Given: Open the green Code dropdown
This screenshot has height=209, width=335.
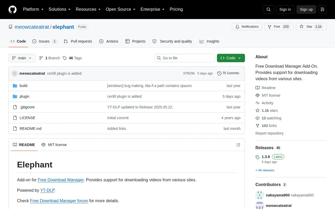Looking at the screenshot, I should (231, 58).
